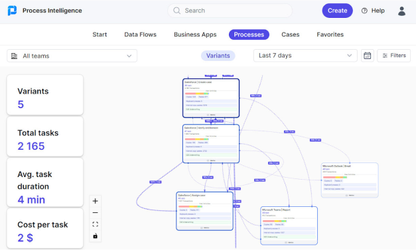416x250 pixels.
Task: Open the Favorites tab
Action: [x=330, y=34]
